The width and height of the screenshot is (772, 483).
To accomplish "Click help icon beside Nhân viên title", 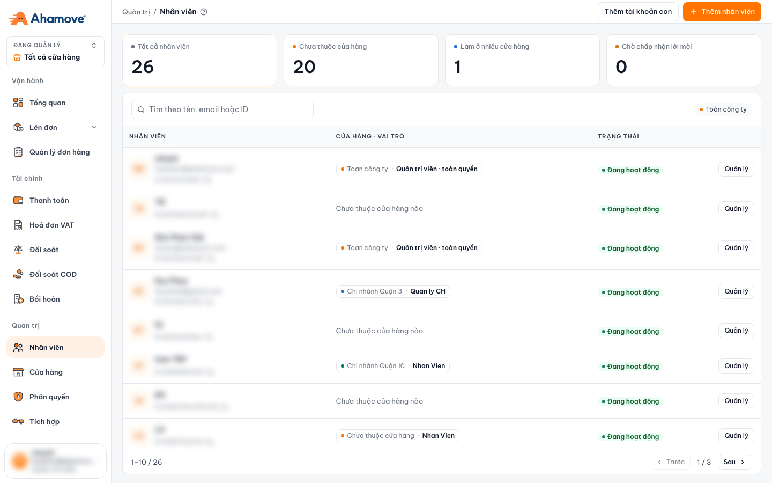I will pyautogui.click(x=204, y=12).
